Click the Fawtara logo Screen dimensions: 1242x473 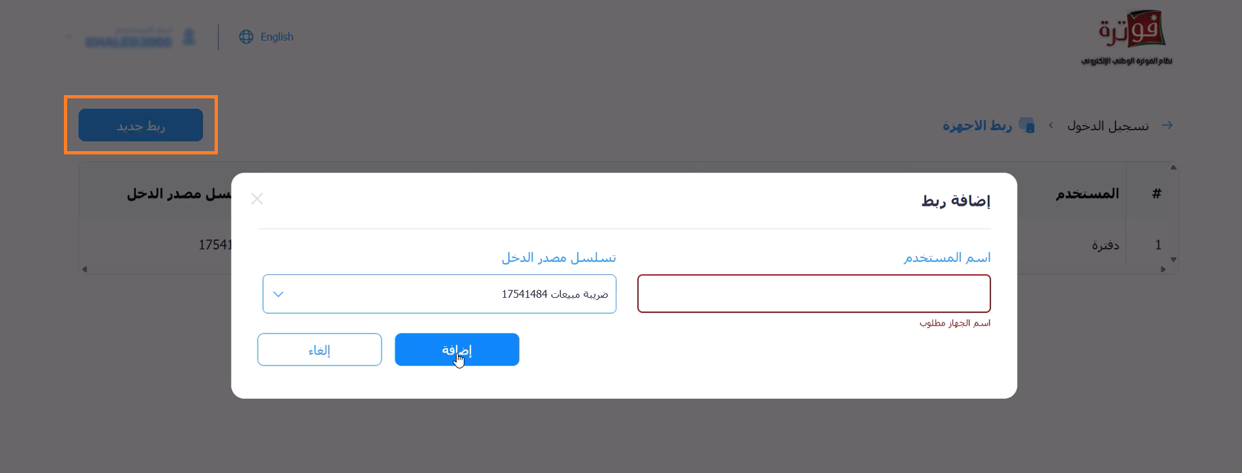click(1127, 38)
